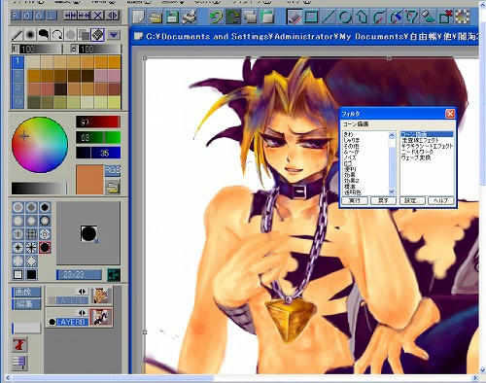
Task: Click the current tan foreground color swatch
Action: pyautogui.click(x=89, y=180)
